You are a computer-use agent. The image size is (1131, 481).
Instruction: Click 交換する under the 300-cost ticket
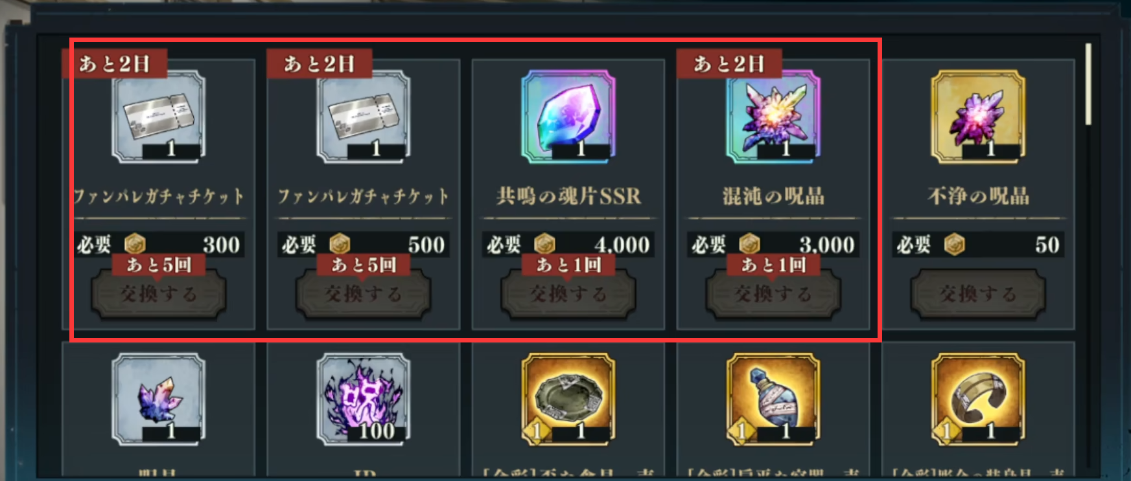[x=159, y=295]
